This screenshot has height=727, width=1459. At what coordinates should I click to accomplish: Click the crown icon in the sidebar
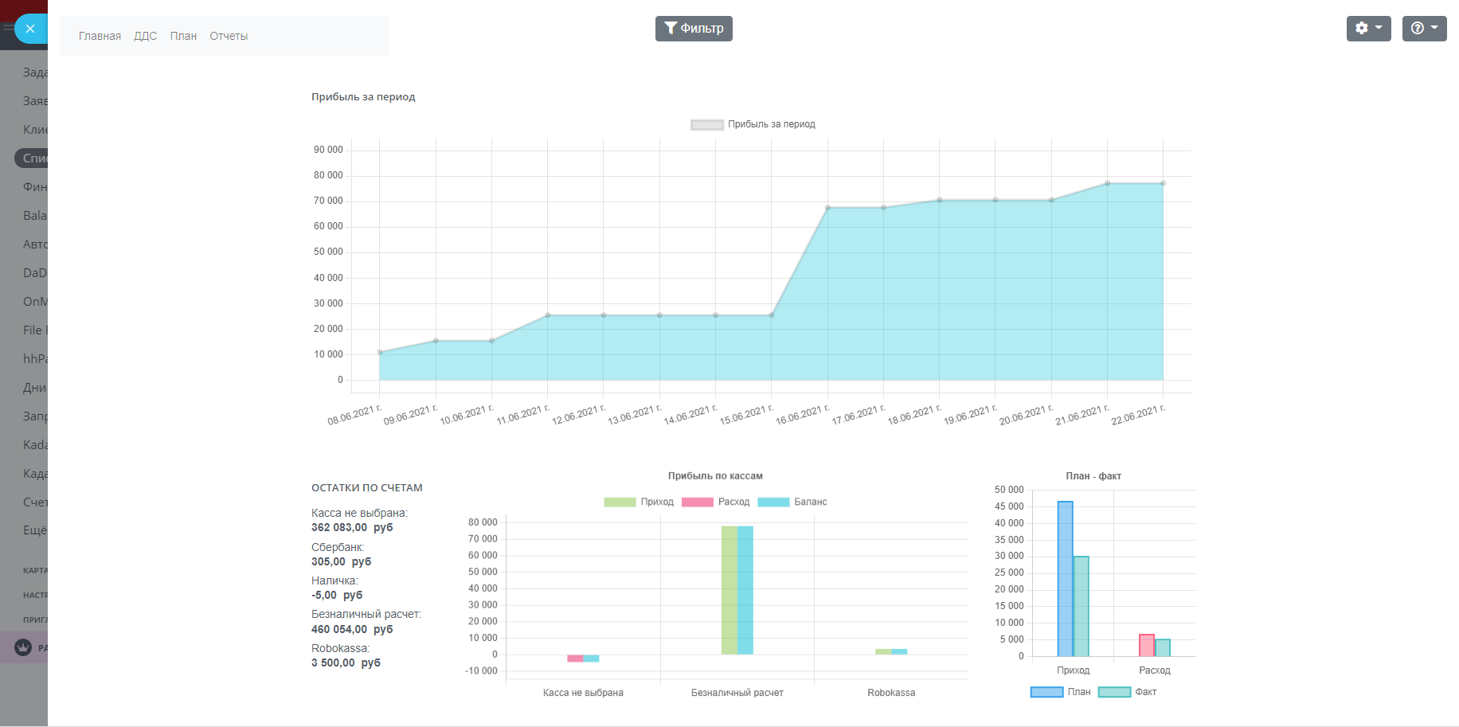(23, 647)
